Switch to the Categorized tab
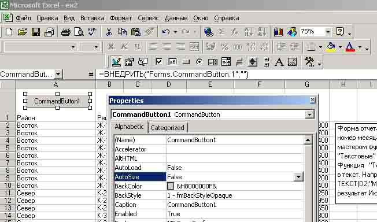 click(167, 127)
